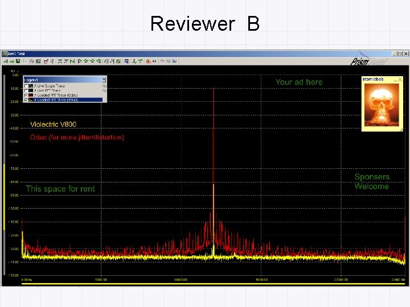Click the green Live Scope trace swatch
This screenshot has height=307, width=410.
31,86
